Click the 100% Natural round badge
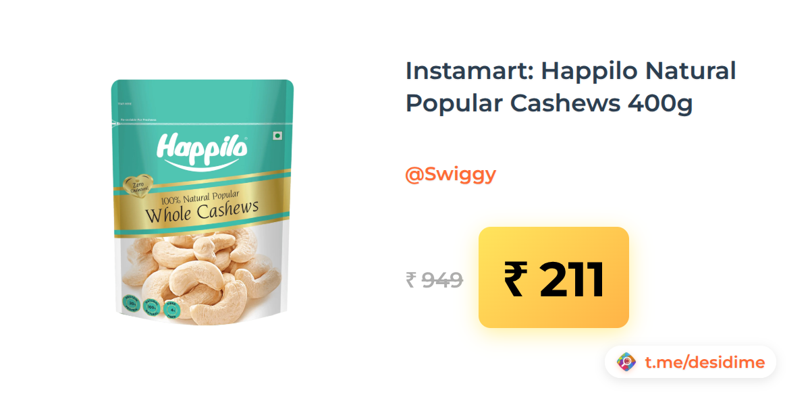This screenshot has height=405, width=810. click(152, 307)
